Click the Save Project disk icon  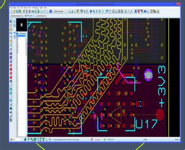17,11
